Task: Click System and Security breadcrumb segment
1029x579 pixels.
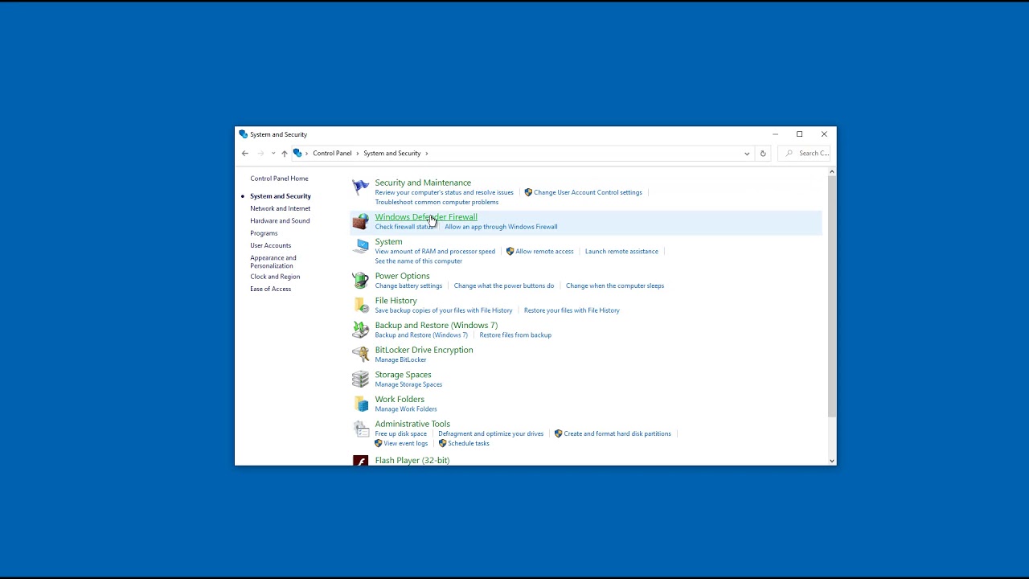Action: (392, 153)
